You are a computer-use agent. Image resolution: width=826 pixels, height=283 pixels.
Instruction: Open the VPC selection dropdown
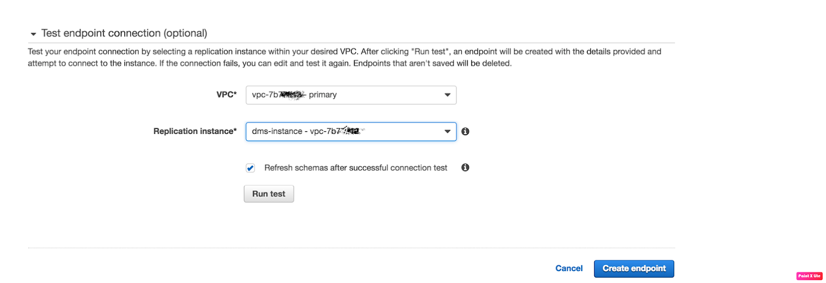coord(351,95)
